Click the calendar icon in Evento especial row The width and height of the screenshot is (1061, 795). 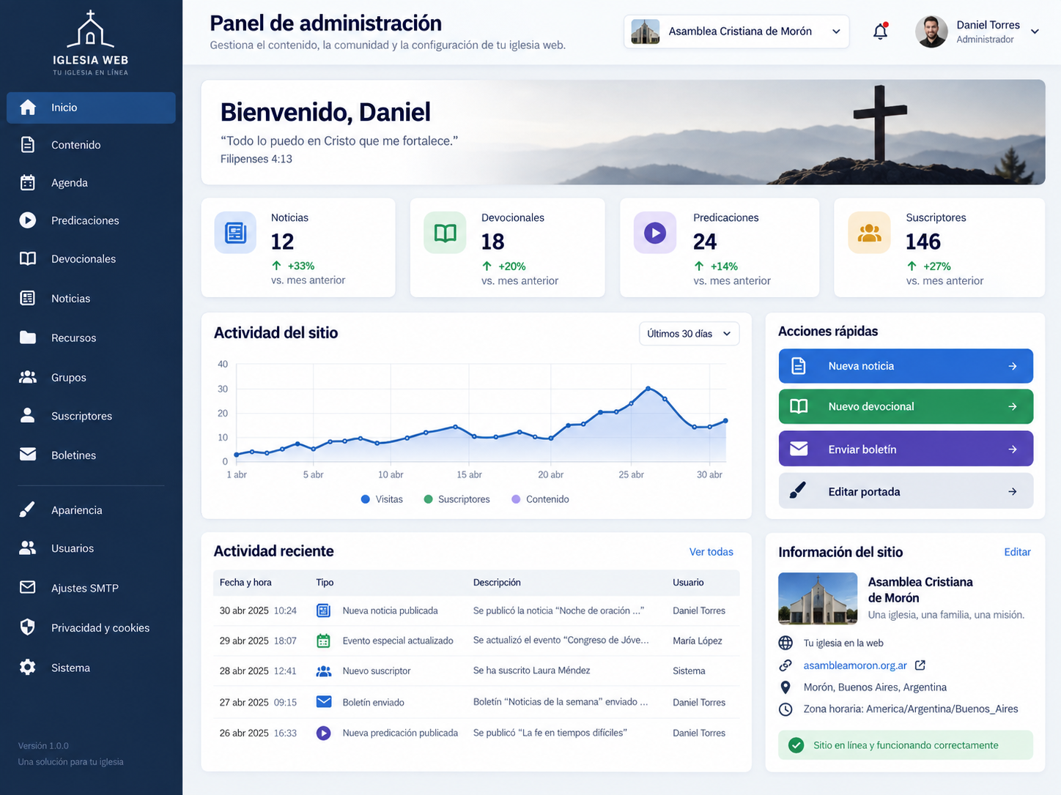(323, 641)
